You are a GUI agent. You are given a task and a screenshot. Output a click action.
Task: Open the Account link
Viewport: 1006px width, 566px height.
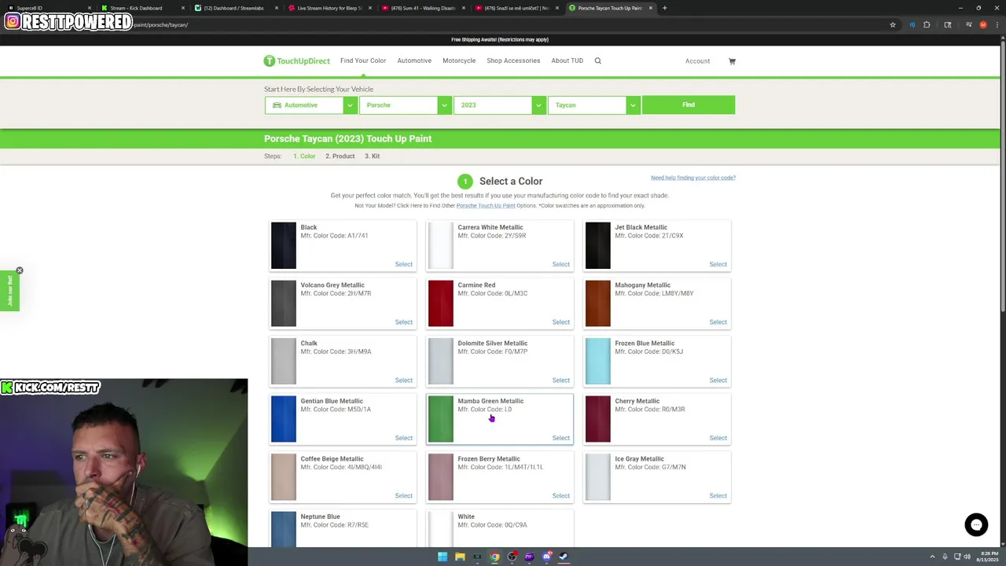pyautogui.click(x=697, y=61)
